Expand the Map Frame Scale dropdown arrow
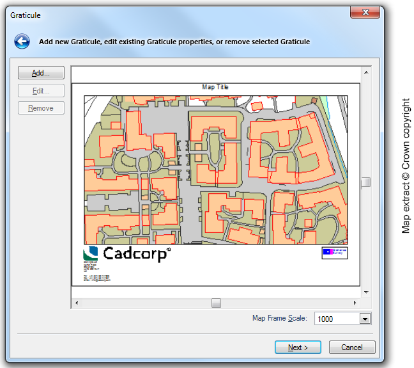The height and width of the screenshot is (368, 414). pos(365,319)
